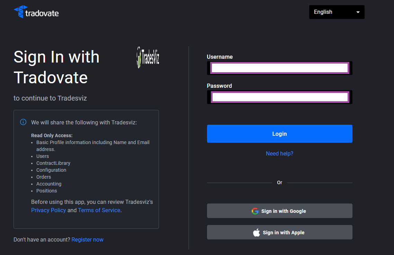The image size is (394, 255).
Task: Click the 'Password' field label
Action: (x=220, y=86)
